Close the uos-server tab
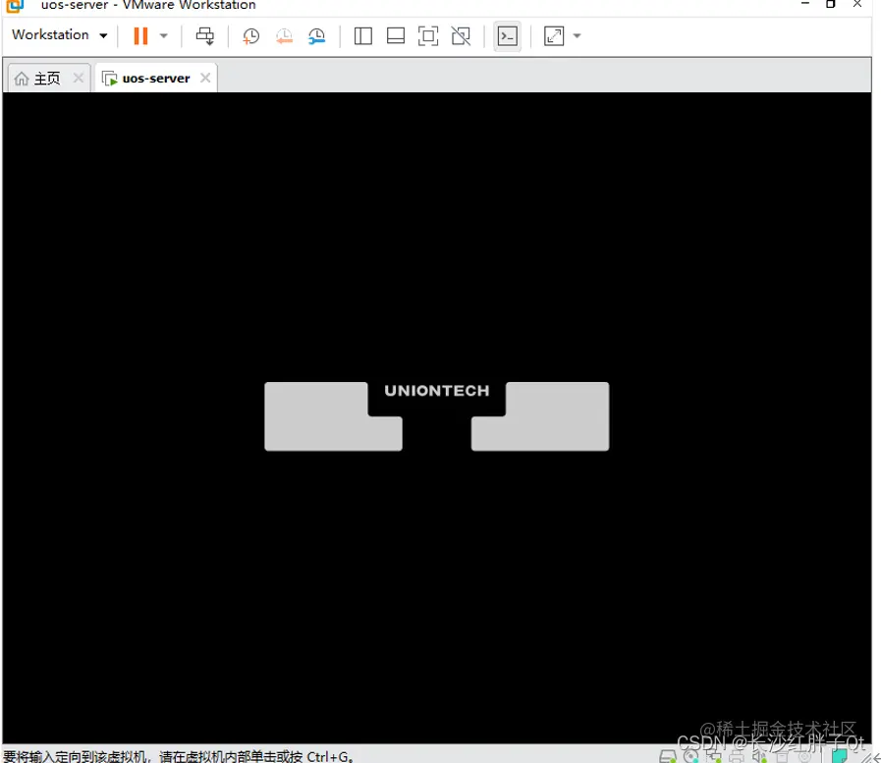 [x=205, y=79]
